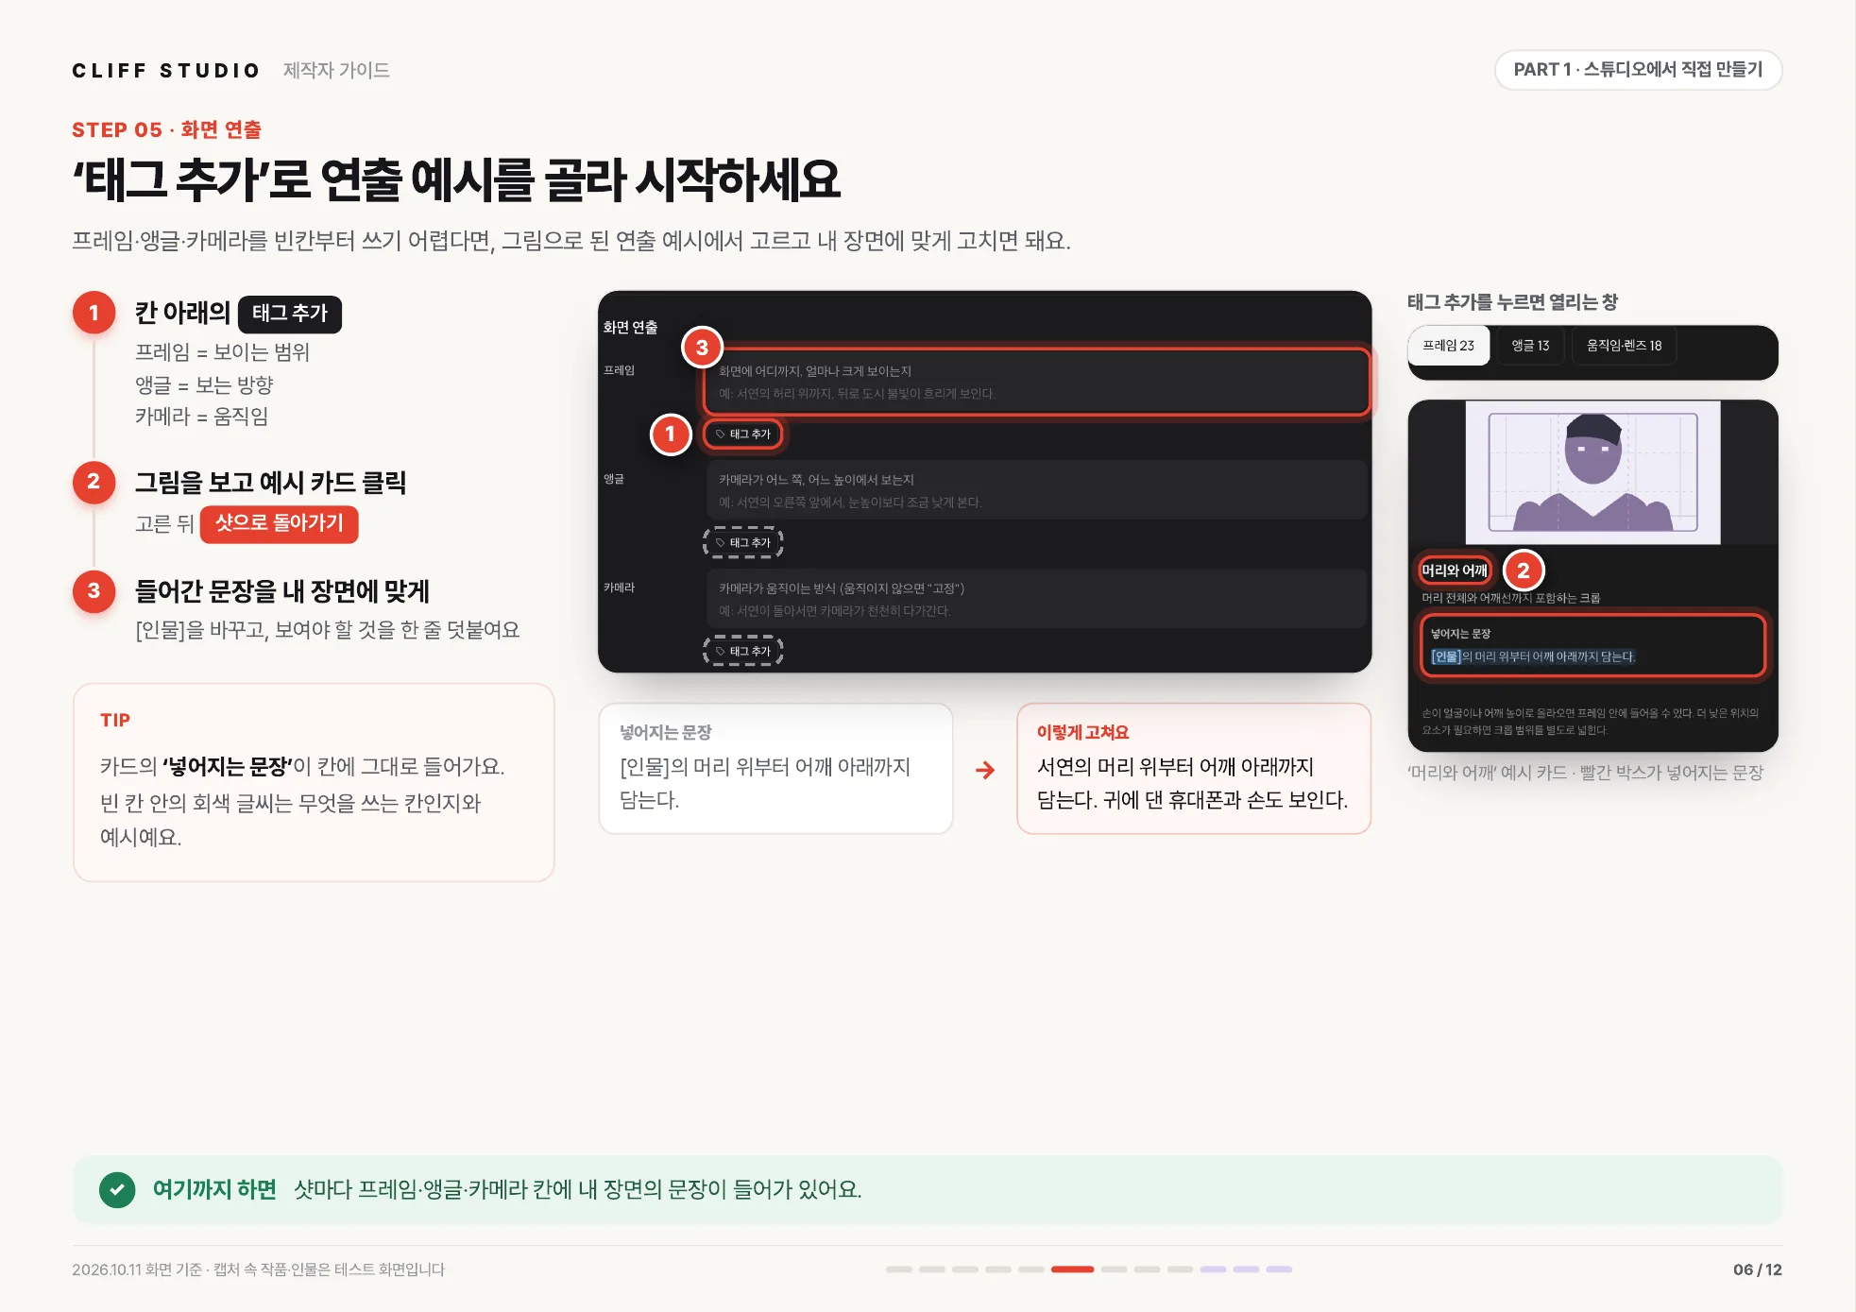Screen dimensions: 1856x1312
Task: Click the 제작자 가이드 header text
Action: coord(336,71)
